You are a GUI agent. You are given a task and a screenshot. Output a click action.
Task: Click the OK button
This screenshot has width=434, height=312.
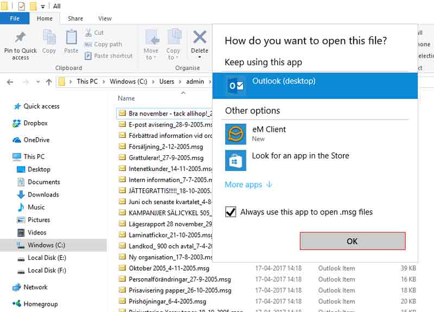click(x=352, y=241)
